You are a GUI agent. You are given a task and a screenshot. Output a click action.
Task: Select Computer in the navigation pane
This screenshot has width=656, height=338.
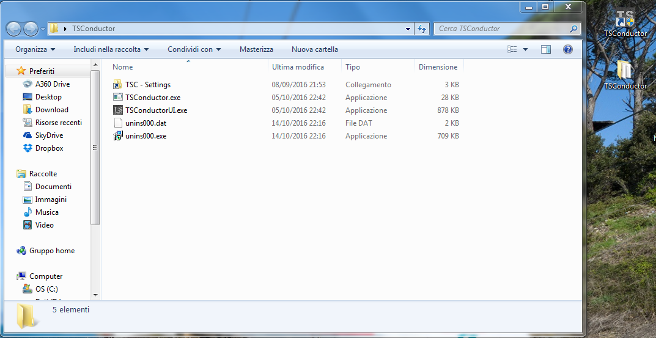tap(46, 276)
